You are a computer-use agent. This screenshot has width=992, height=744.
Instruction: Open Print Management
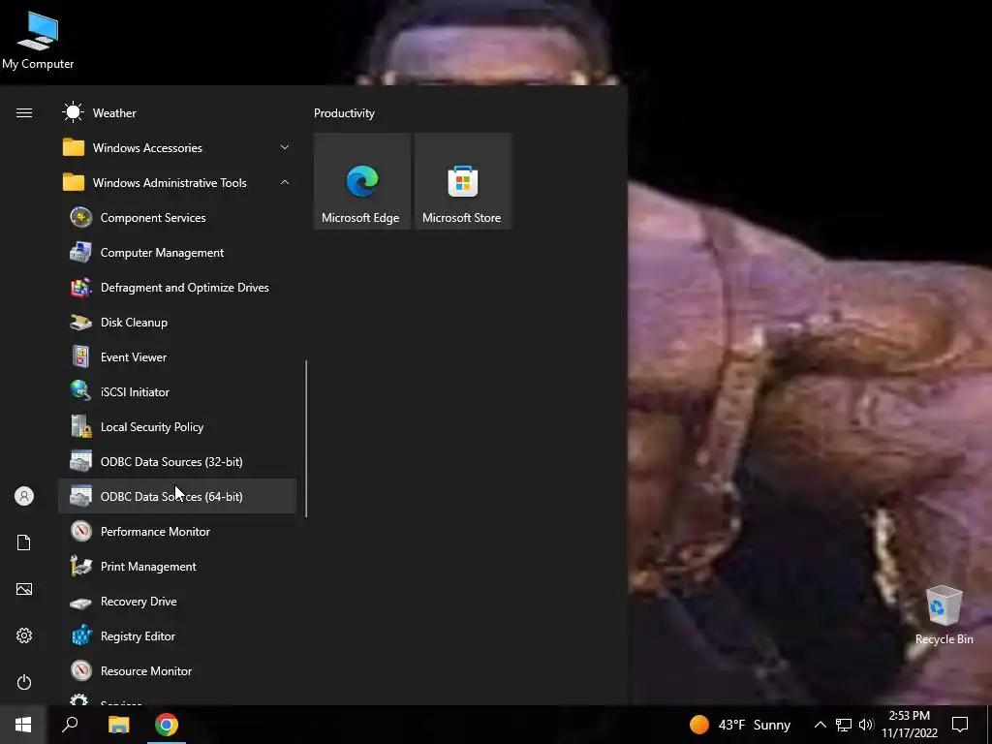[x=177, y=566]
